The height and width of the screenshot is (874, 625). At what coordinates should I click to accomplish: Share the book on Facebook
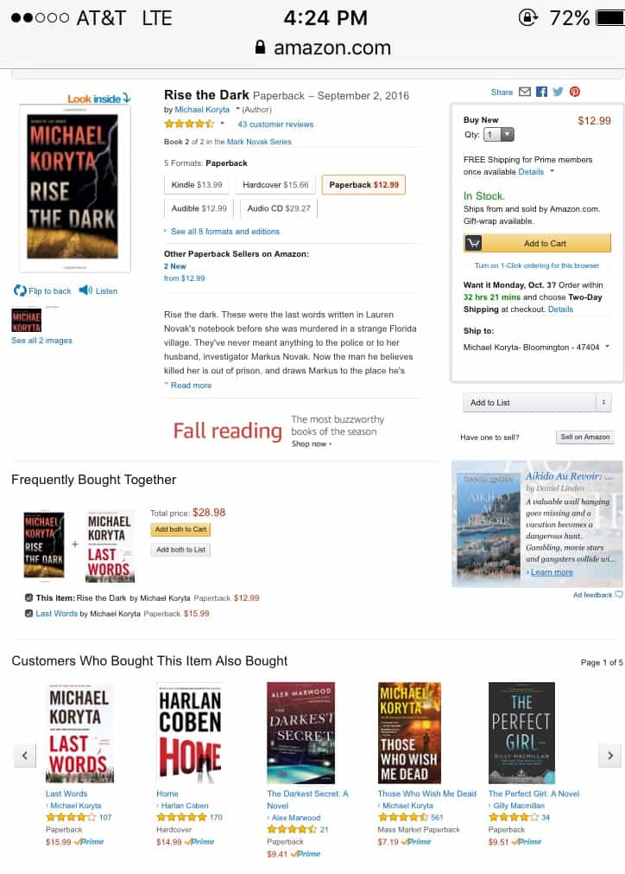[541, 92]
